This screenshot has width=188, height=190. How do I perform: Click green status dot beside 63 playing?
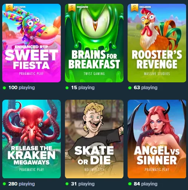tap(130, 88)
